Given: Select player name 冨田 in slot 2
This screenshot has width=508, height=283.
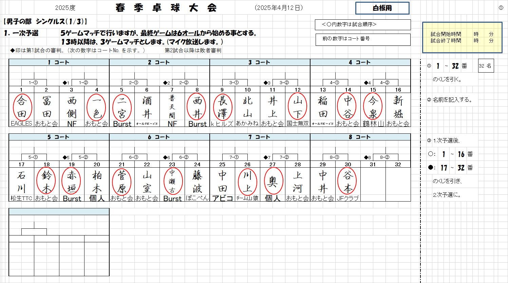Looking at the screenshot, I should click(47, 107).
